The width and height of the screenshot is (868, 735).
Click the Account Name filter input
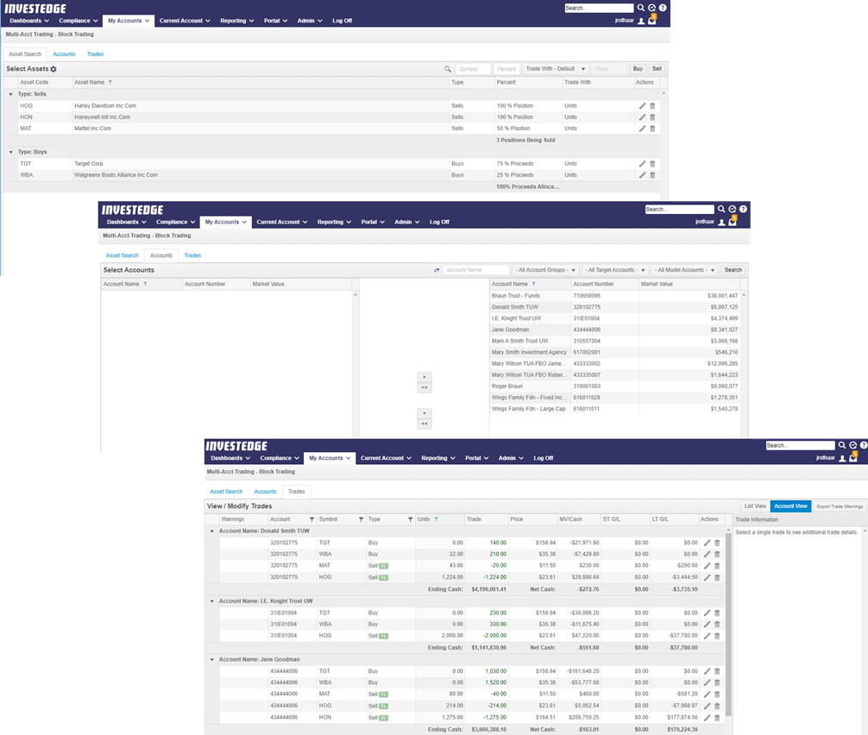476,270
